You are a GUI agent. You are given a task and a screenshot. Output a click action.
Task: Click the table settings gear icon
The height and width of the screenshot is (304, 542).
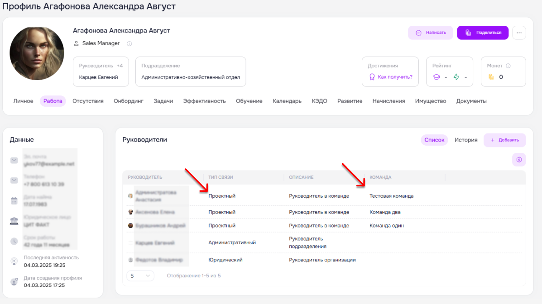(519, 160)
